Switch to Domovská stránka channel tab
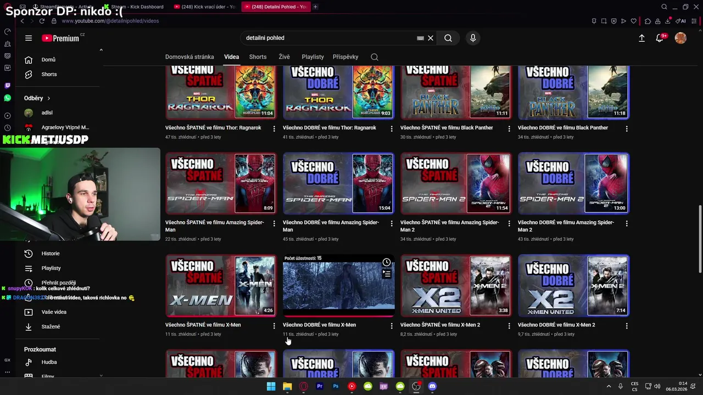Image resolution: width=703 pixels, height=395 pixels. pyautogui.click(x=189, y=57)
